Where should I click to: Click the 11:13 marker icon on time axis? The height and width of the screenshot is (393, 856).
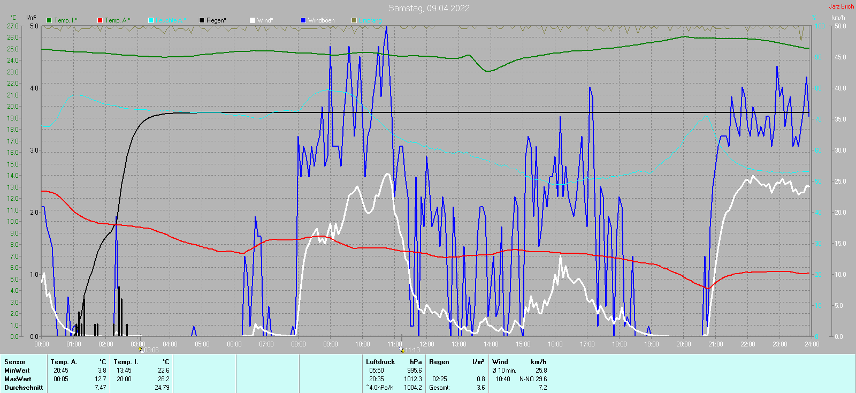pyautogui.click(x=402, y=350)
